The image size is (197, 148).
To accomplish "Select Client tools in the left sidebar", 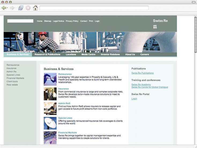I will pyautogui.click(x=12, y=81).
